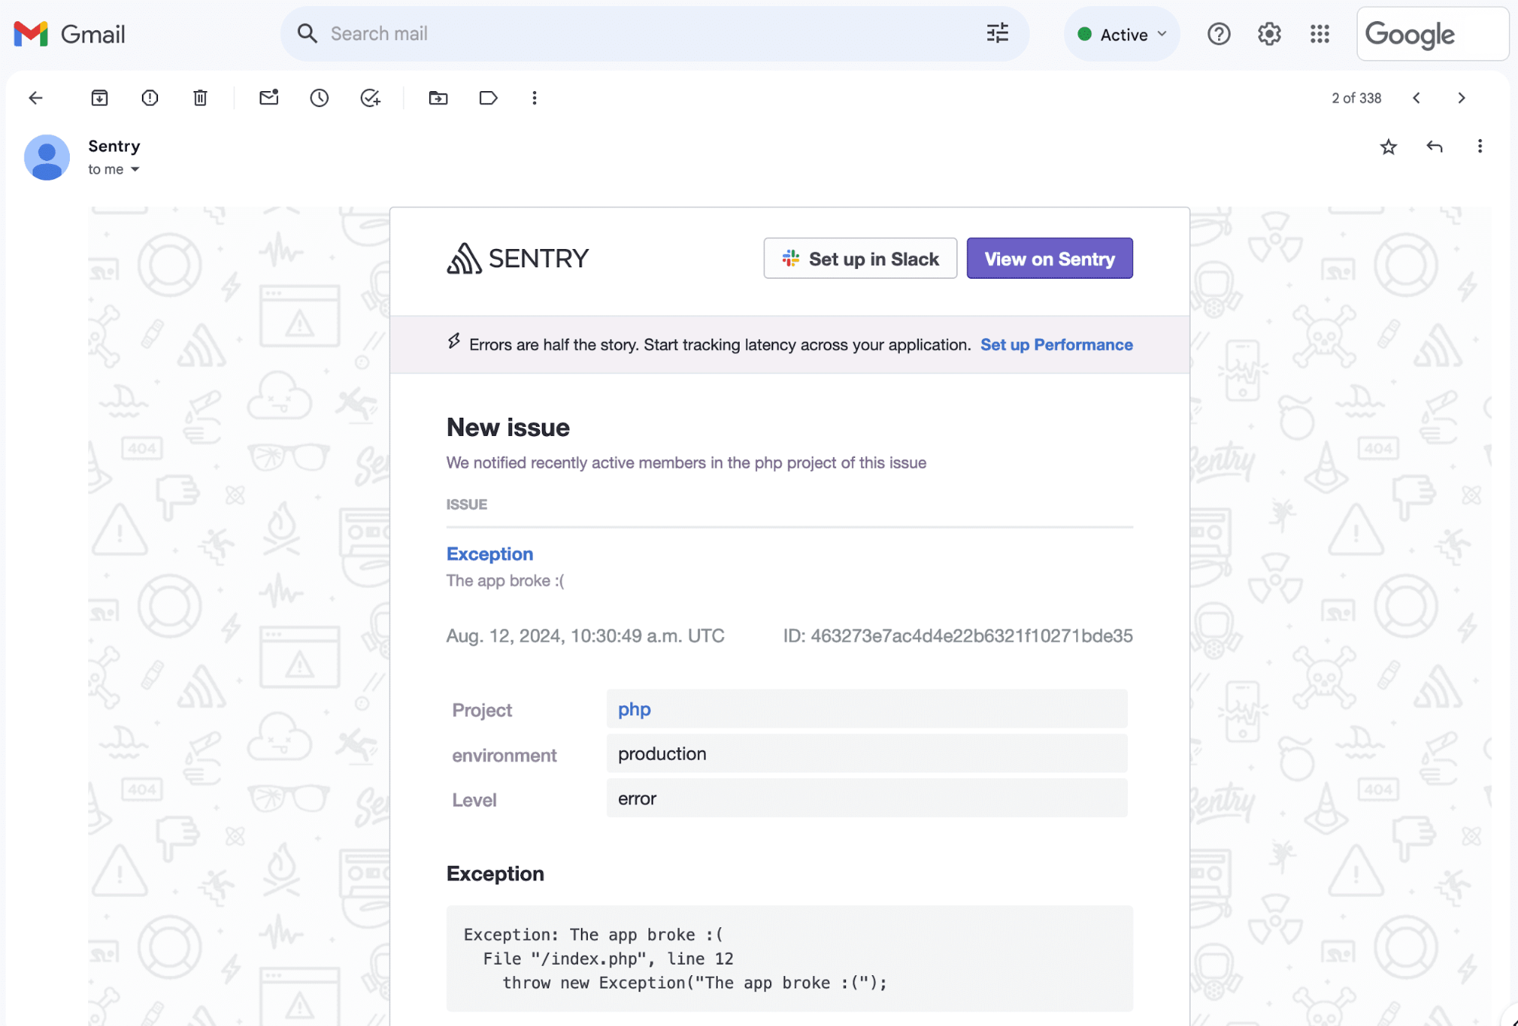1518x1026 pixels.
Task: Click the View on Sentry button
Action: tap(1049, 259)
